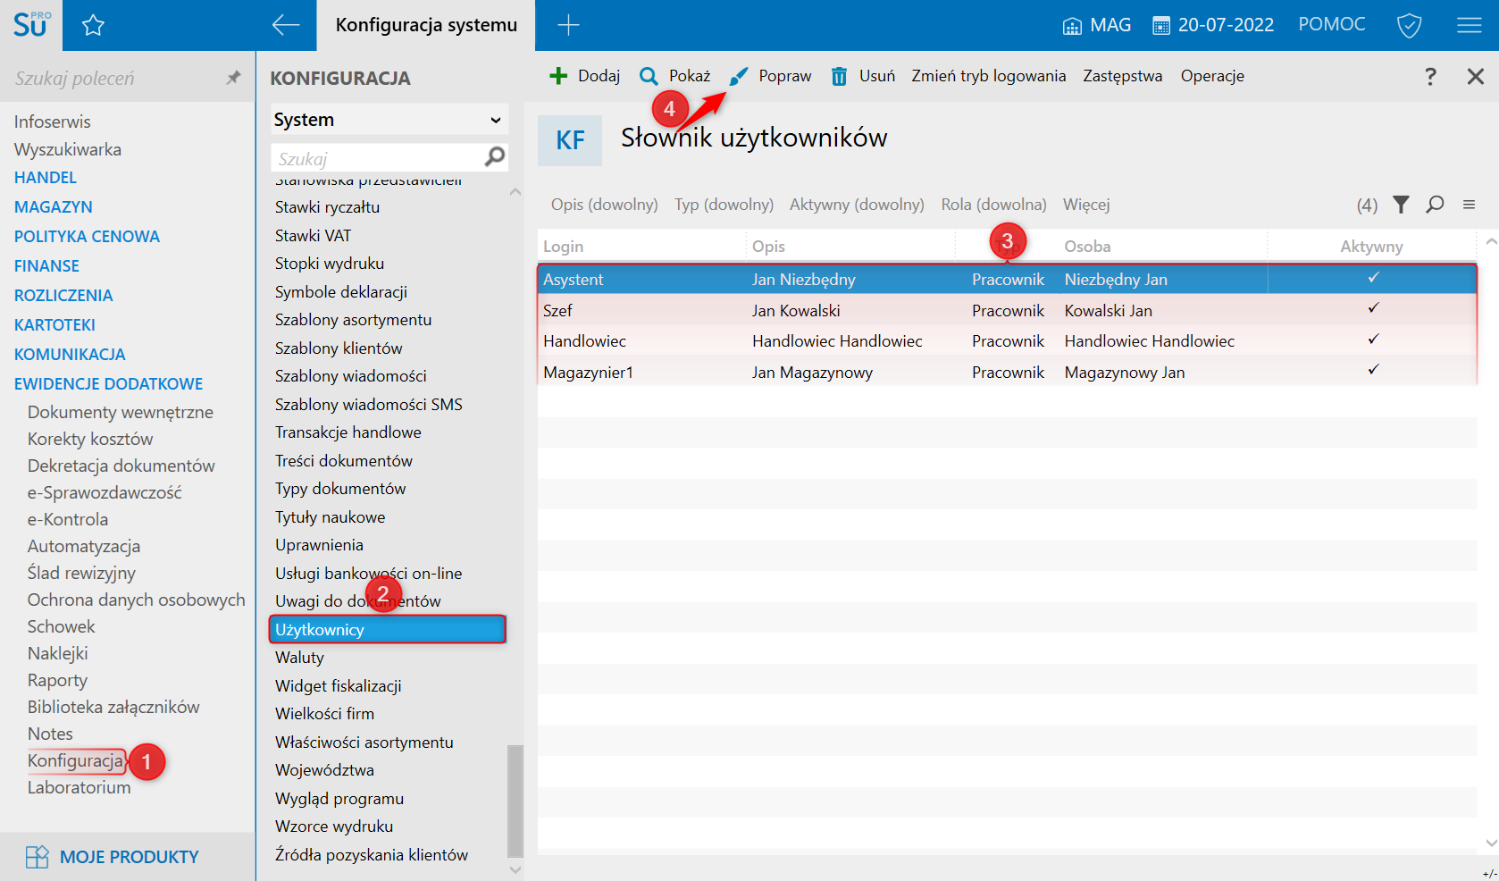Screen dimensions: 1499x881
Task: Expand the Aktywny (dowolny) filter
Action: (856, 205)
